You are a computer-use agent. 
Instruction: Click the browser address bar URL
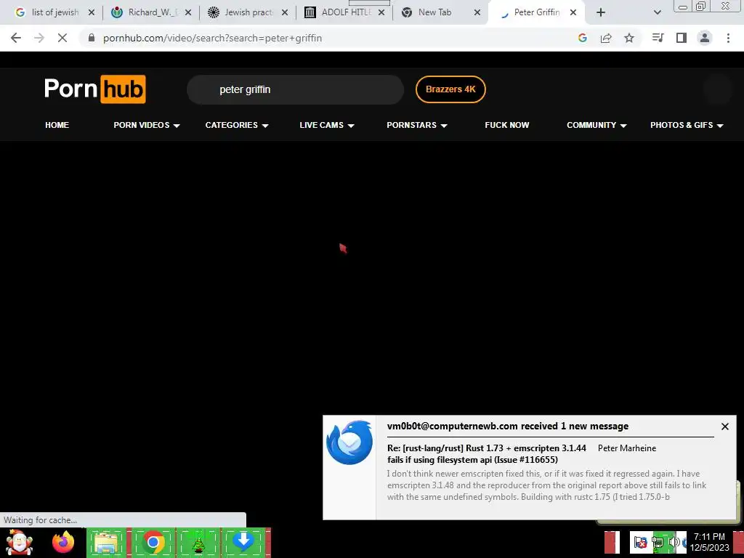(x=212, y=38)
